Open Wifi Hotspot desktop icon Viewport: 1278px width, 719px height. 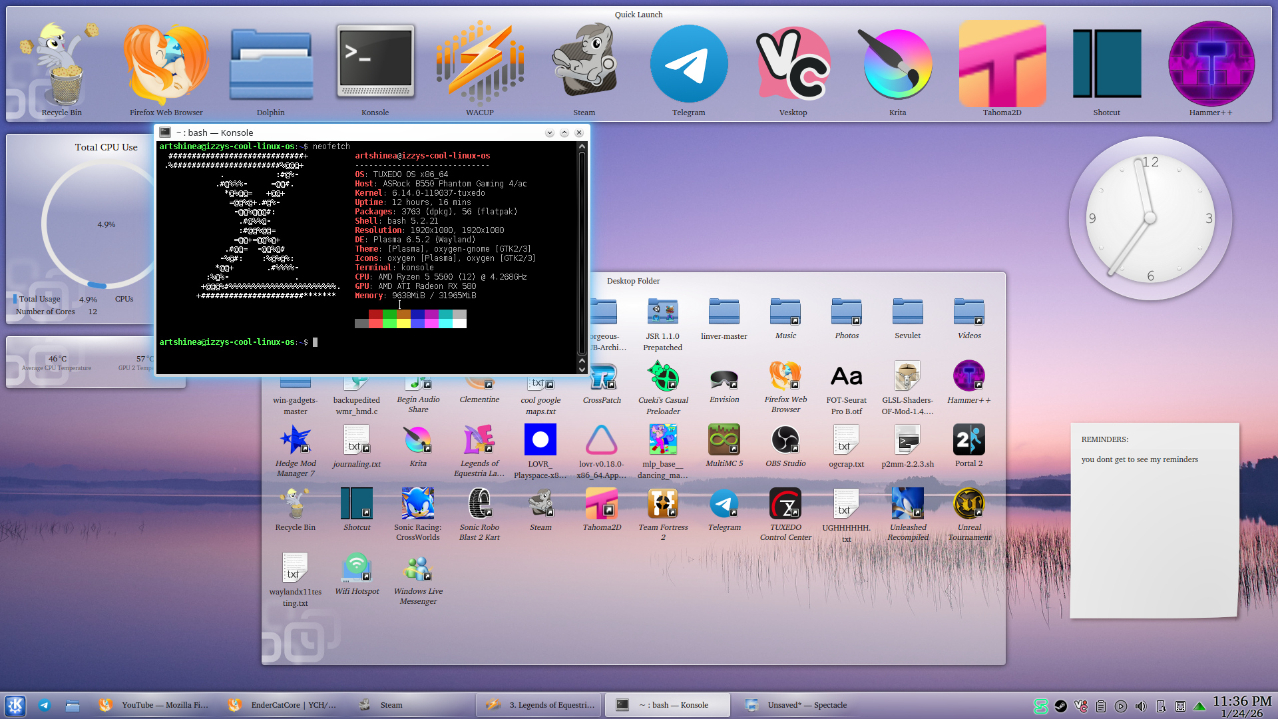click(357, 569)
